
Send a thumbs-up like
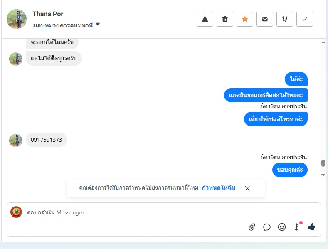(312, 227)
